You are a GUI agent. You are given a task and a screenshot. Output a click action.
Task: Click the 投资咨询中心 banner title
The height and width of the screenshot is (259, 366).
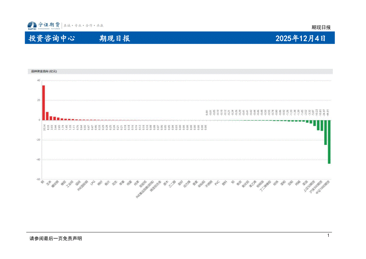coord(52,39)
